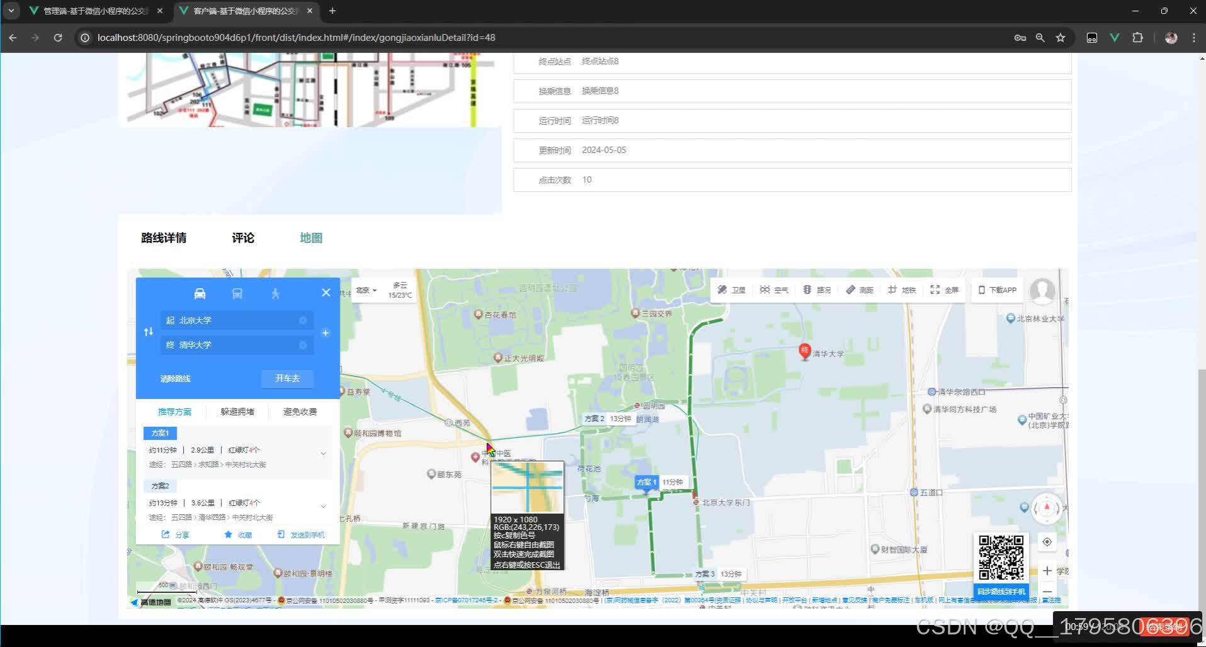Click the bus route map image

tap(310, 90)
